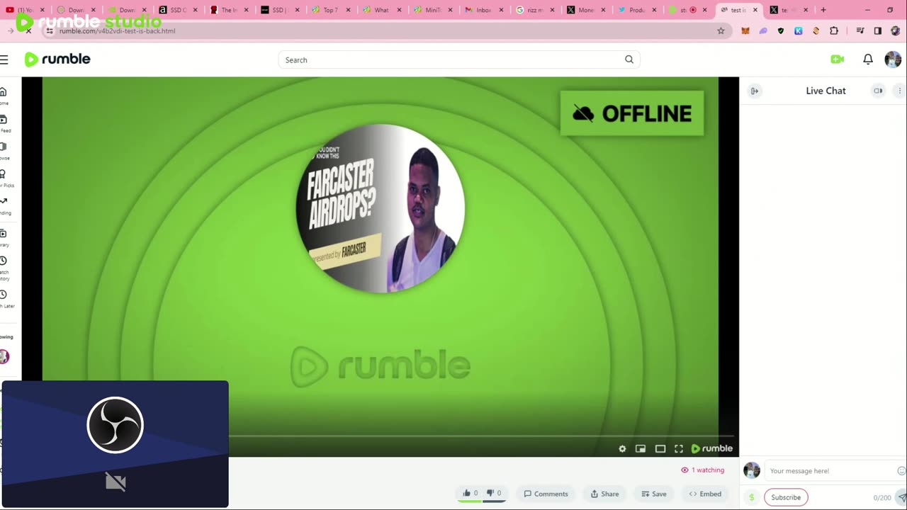This screenshot has width=907, height=510.
Task: Switch to the rizz Google search tab
Action: [535, 10]
